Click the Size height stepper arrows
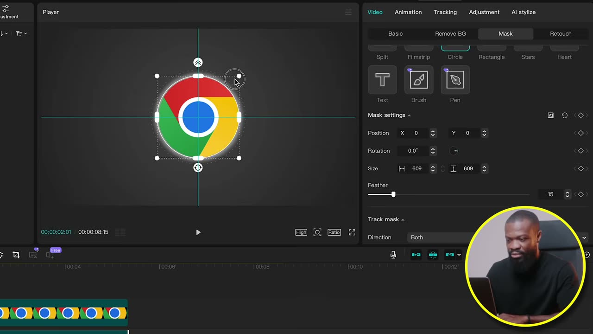Image resolution: width=593 pixels, height=334 pixels. (484, 169)
